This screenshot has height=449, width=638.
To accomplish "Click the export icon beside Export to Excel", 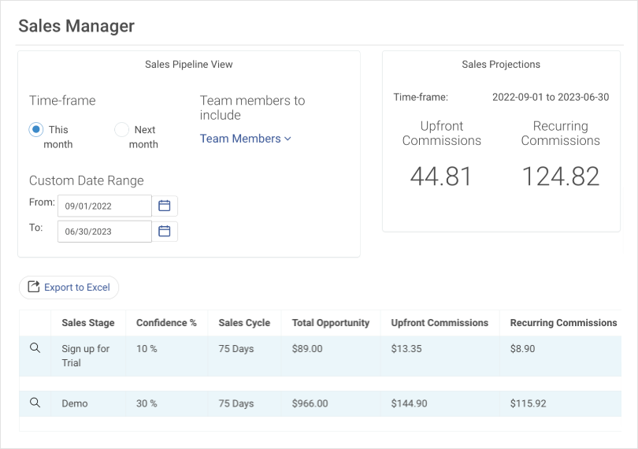I will pos(33,287).
